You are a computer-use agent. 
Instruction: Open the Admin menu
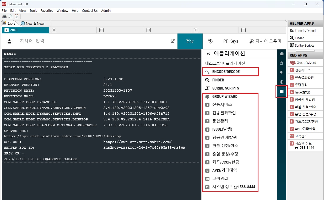[106, 11]
